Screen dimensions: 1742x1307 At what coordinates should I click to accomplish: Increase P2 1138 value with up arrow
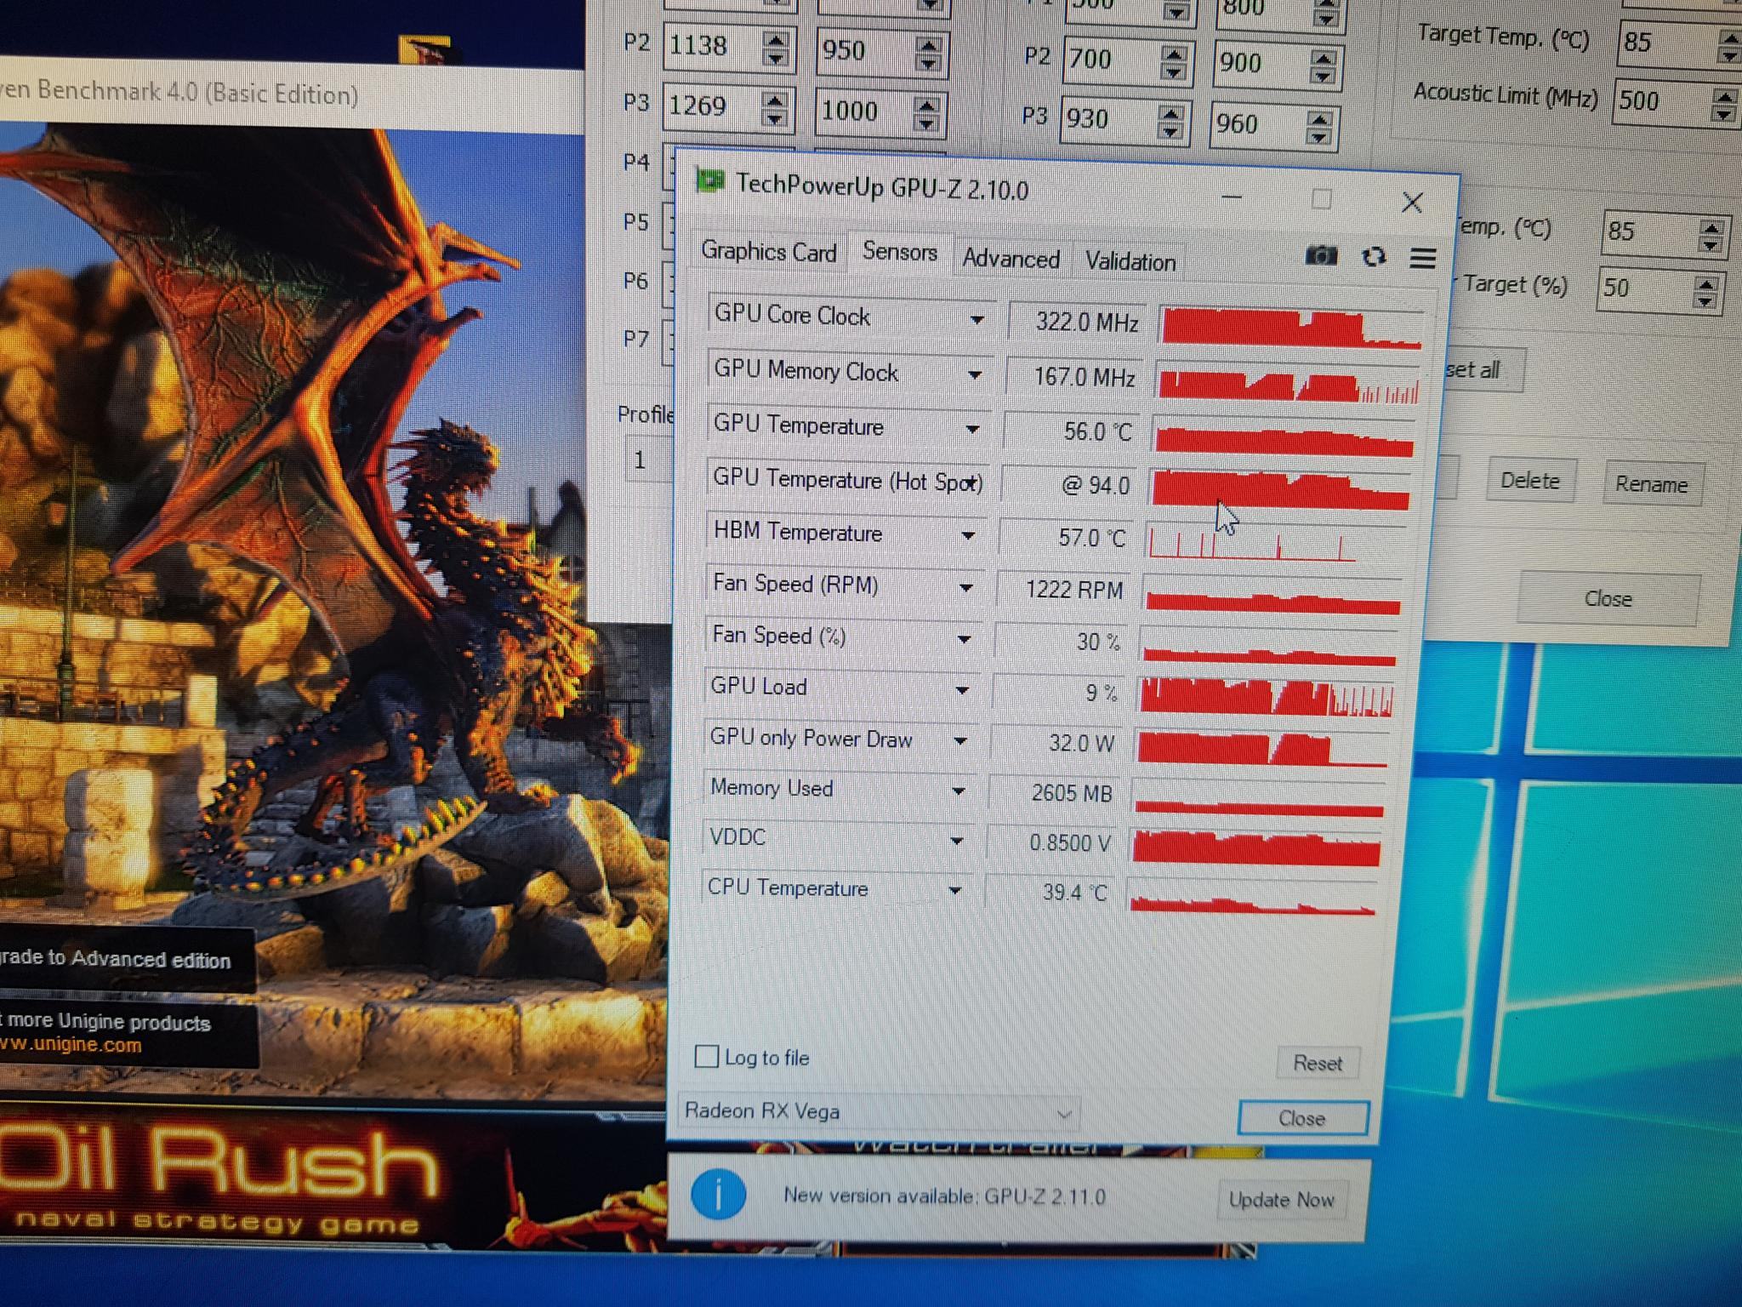pos(775,39)
